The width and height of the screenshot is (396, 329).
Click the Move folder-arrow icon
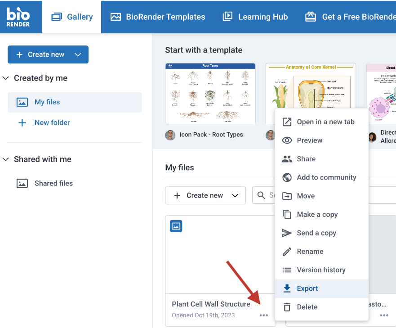(x=287, y=195)
